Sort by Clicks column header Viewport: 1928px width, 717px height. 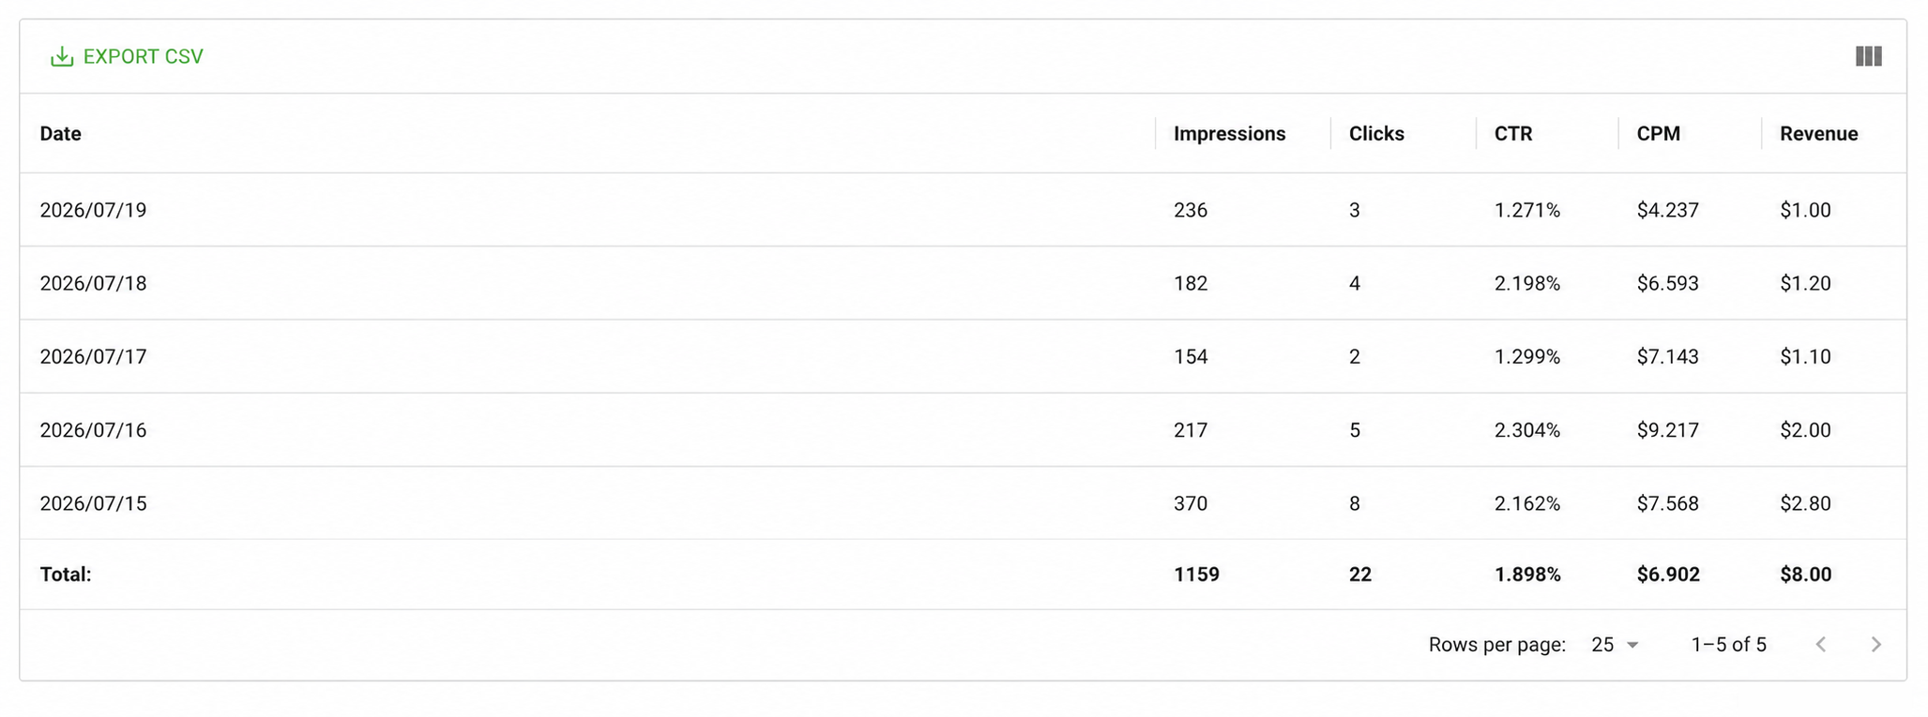pyautogui.click(x=1376, y=133)
